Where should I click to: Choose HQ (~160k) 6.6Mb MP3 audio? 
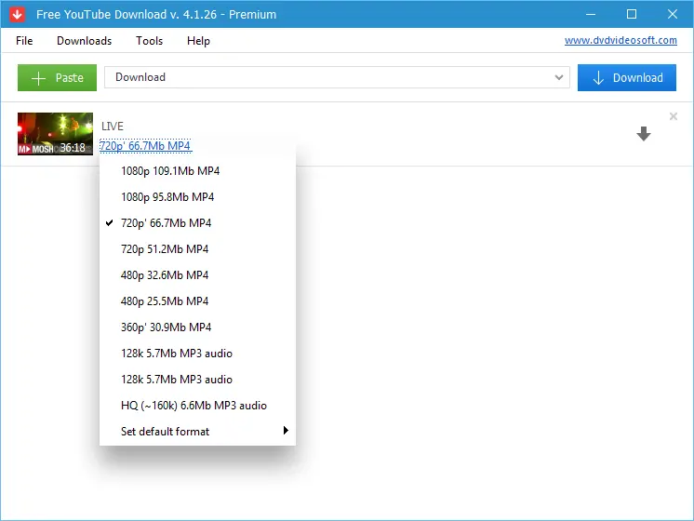194,406
